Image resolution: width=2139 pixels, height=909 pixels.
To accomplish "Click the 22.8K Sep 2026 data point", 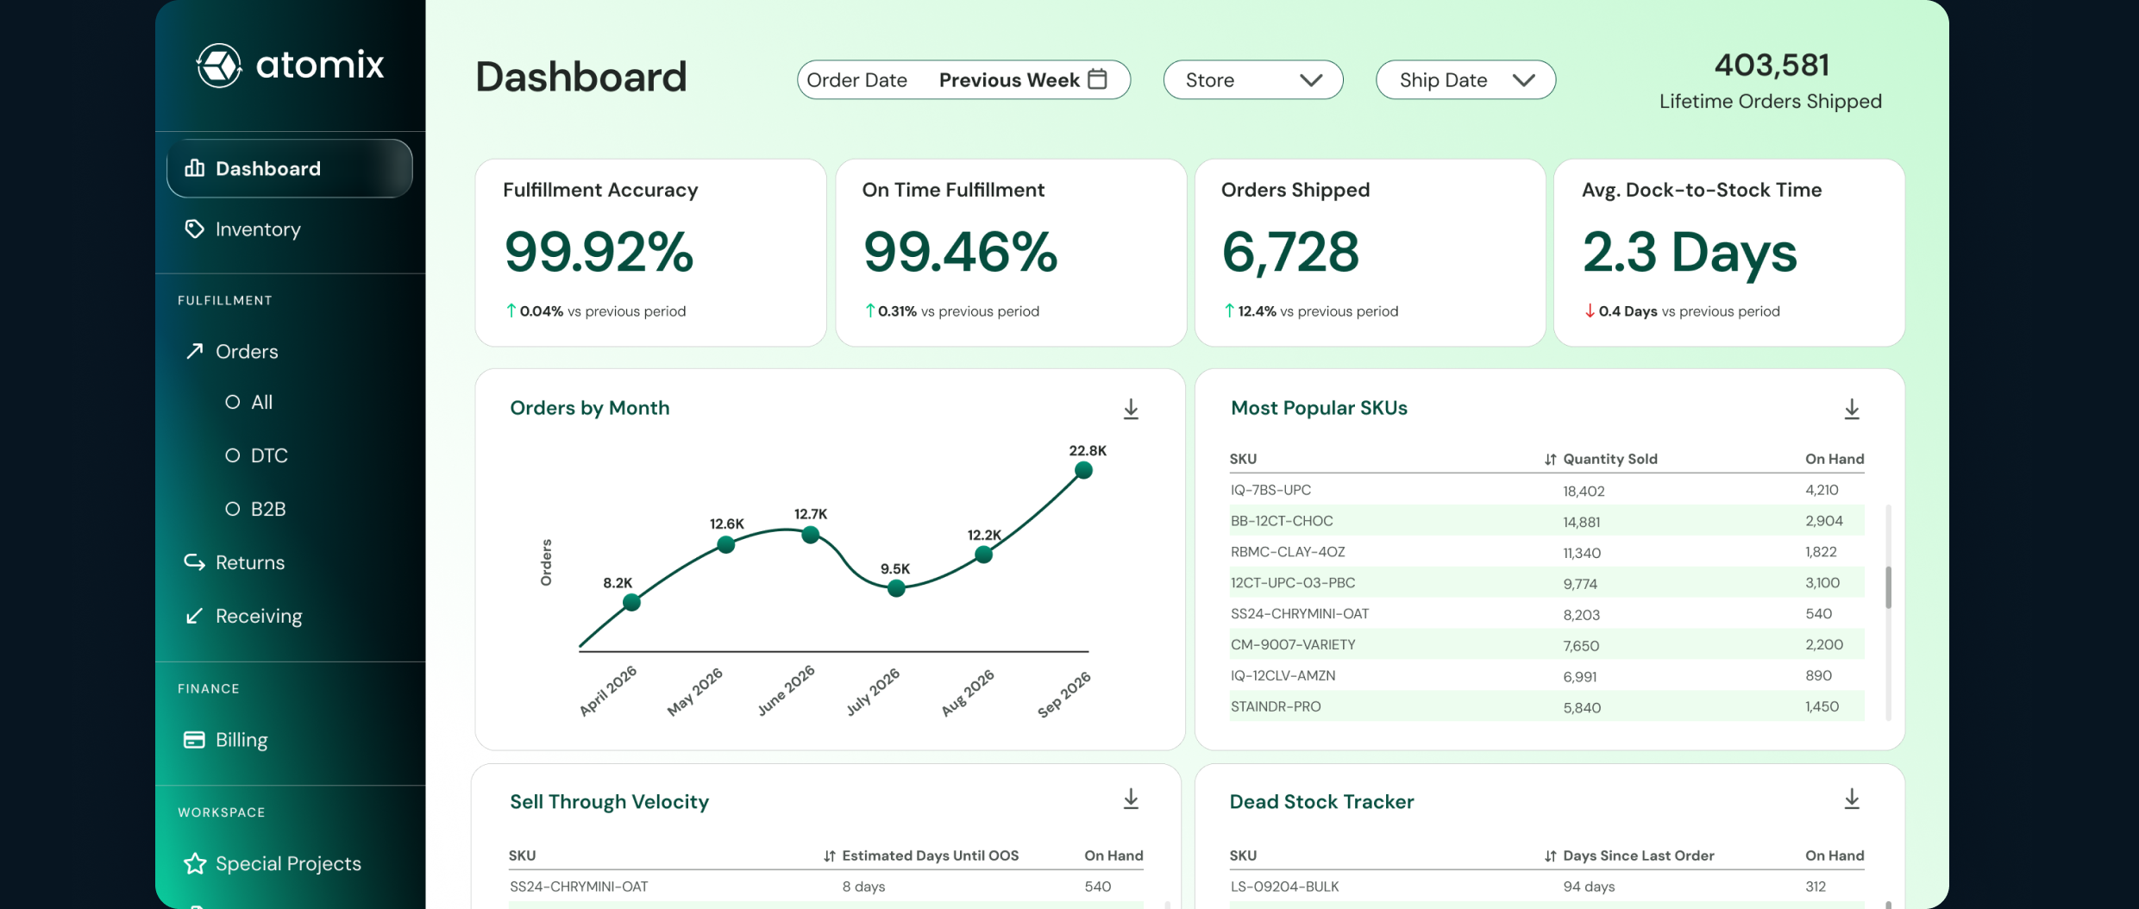I will coord(1083,470).
